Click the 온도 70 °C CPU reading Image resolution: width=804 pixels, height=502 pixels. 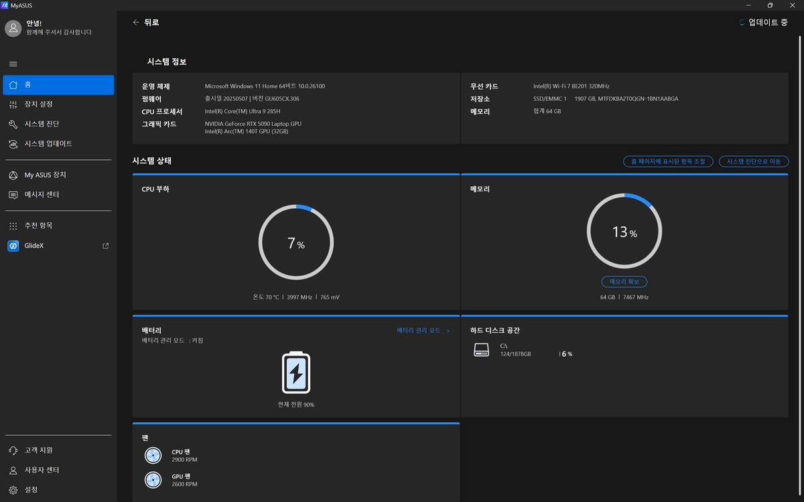[266, 297]
